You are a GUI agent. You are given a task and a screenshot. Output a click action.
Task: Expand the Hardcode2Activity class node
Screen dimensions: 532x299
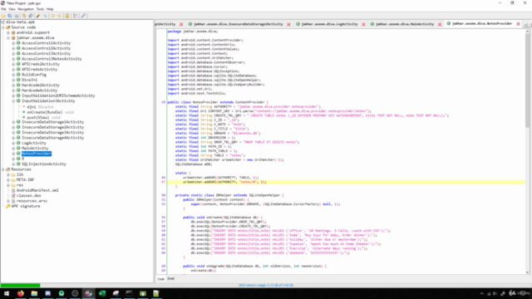click(x=13, y=86)
